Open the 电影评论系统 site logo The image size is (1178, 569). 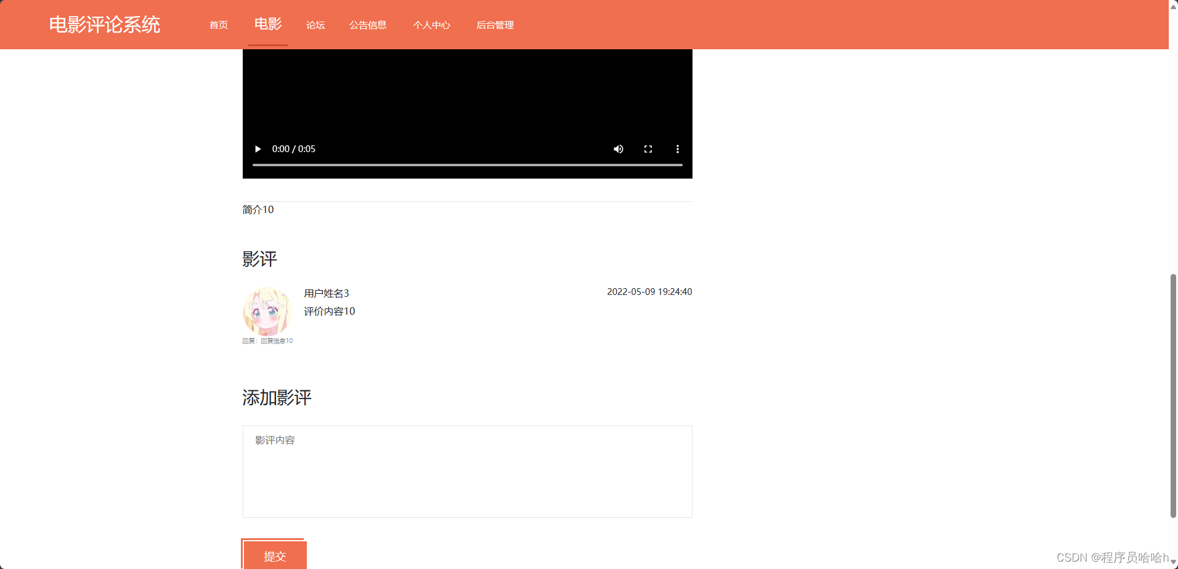click(x=104, y=25)
